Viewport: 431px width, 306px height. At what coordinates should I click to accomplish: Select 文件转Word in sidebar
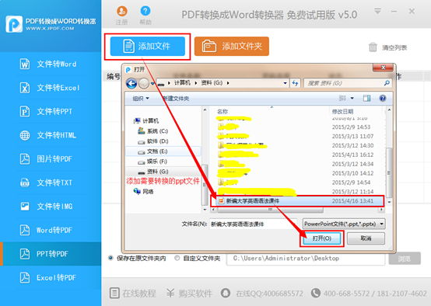[x=51, y=64]
